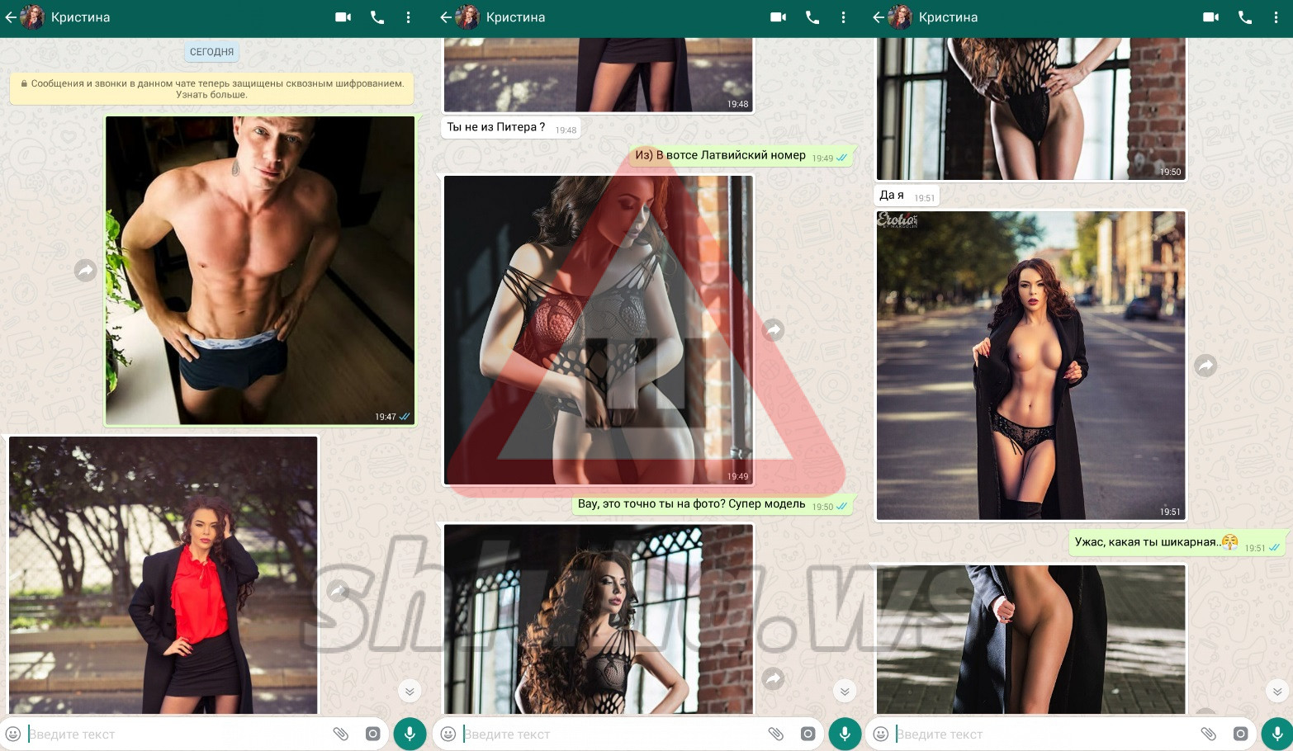
Task: Forward the shirtless man photo via its arrow icon
Action: click(x=85, y=271)
